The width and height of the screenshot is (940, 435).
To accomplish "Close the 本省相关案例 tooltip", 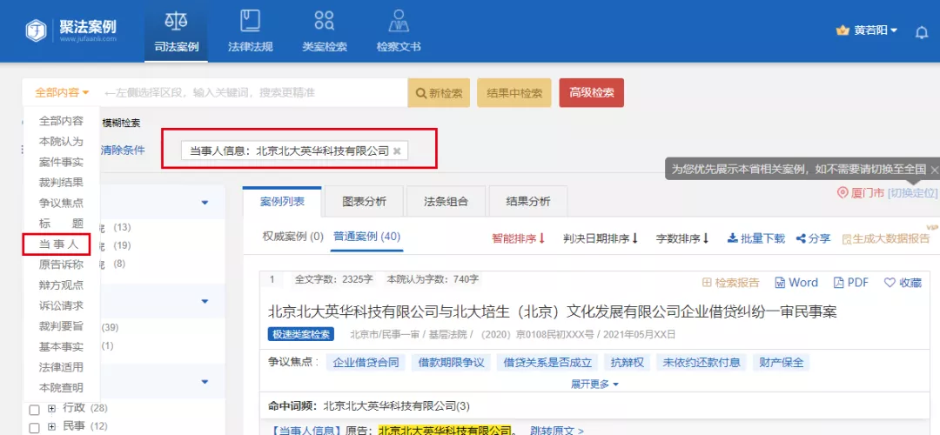I will point(933,170).
